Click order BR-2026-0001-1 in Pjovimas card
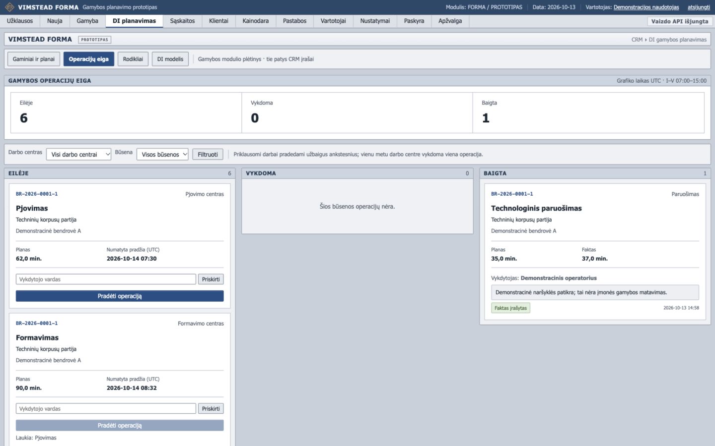The image size is (715, 446). coord(37,194)
